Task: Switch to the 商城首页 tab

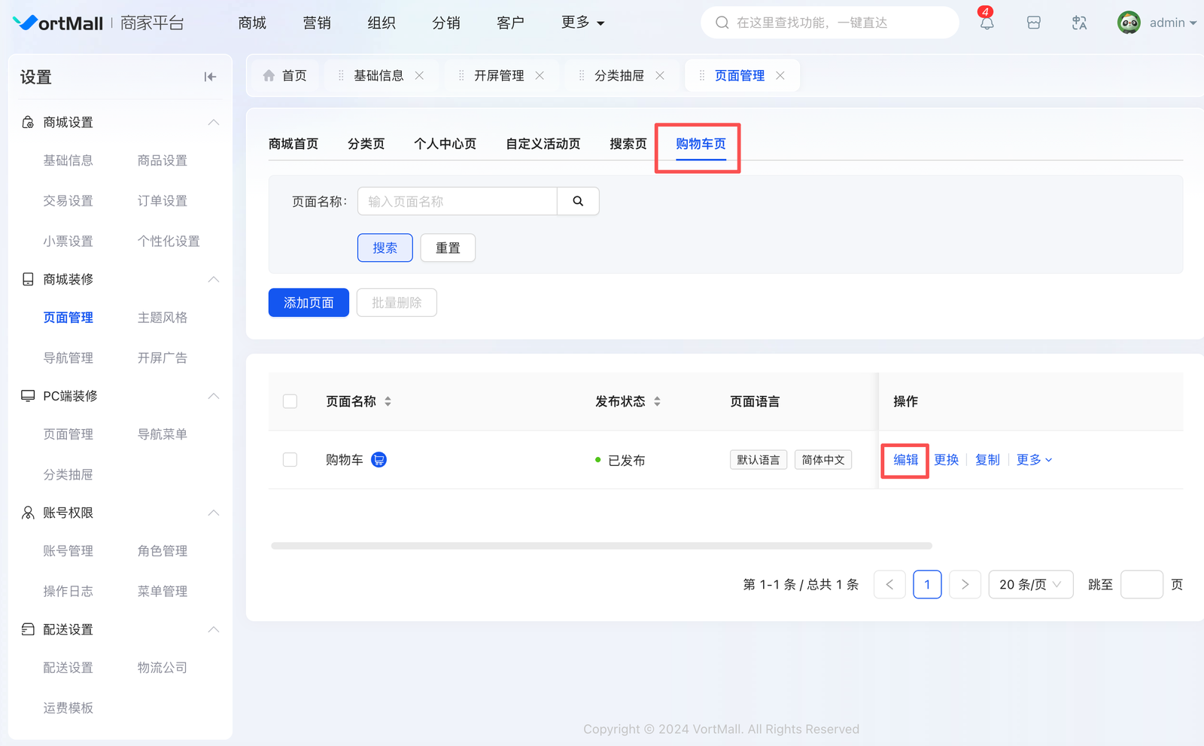Action: [293, 144]
